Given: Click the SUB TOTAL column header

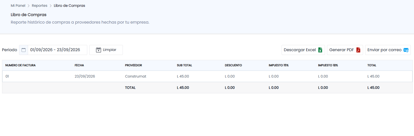Looking at the screenshot, I should (x=184, y=65).
